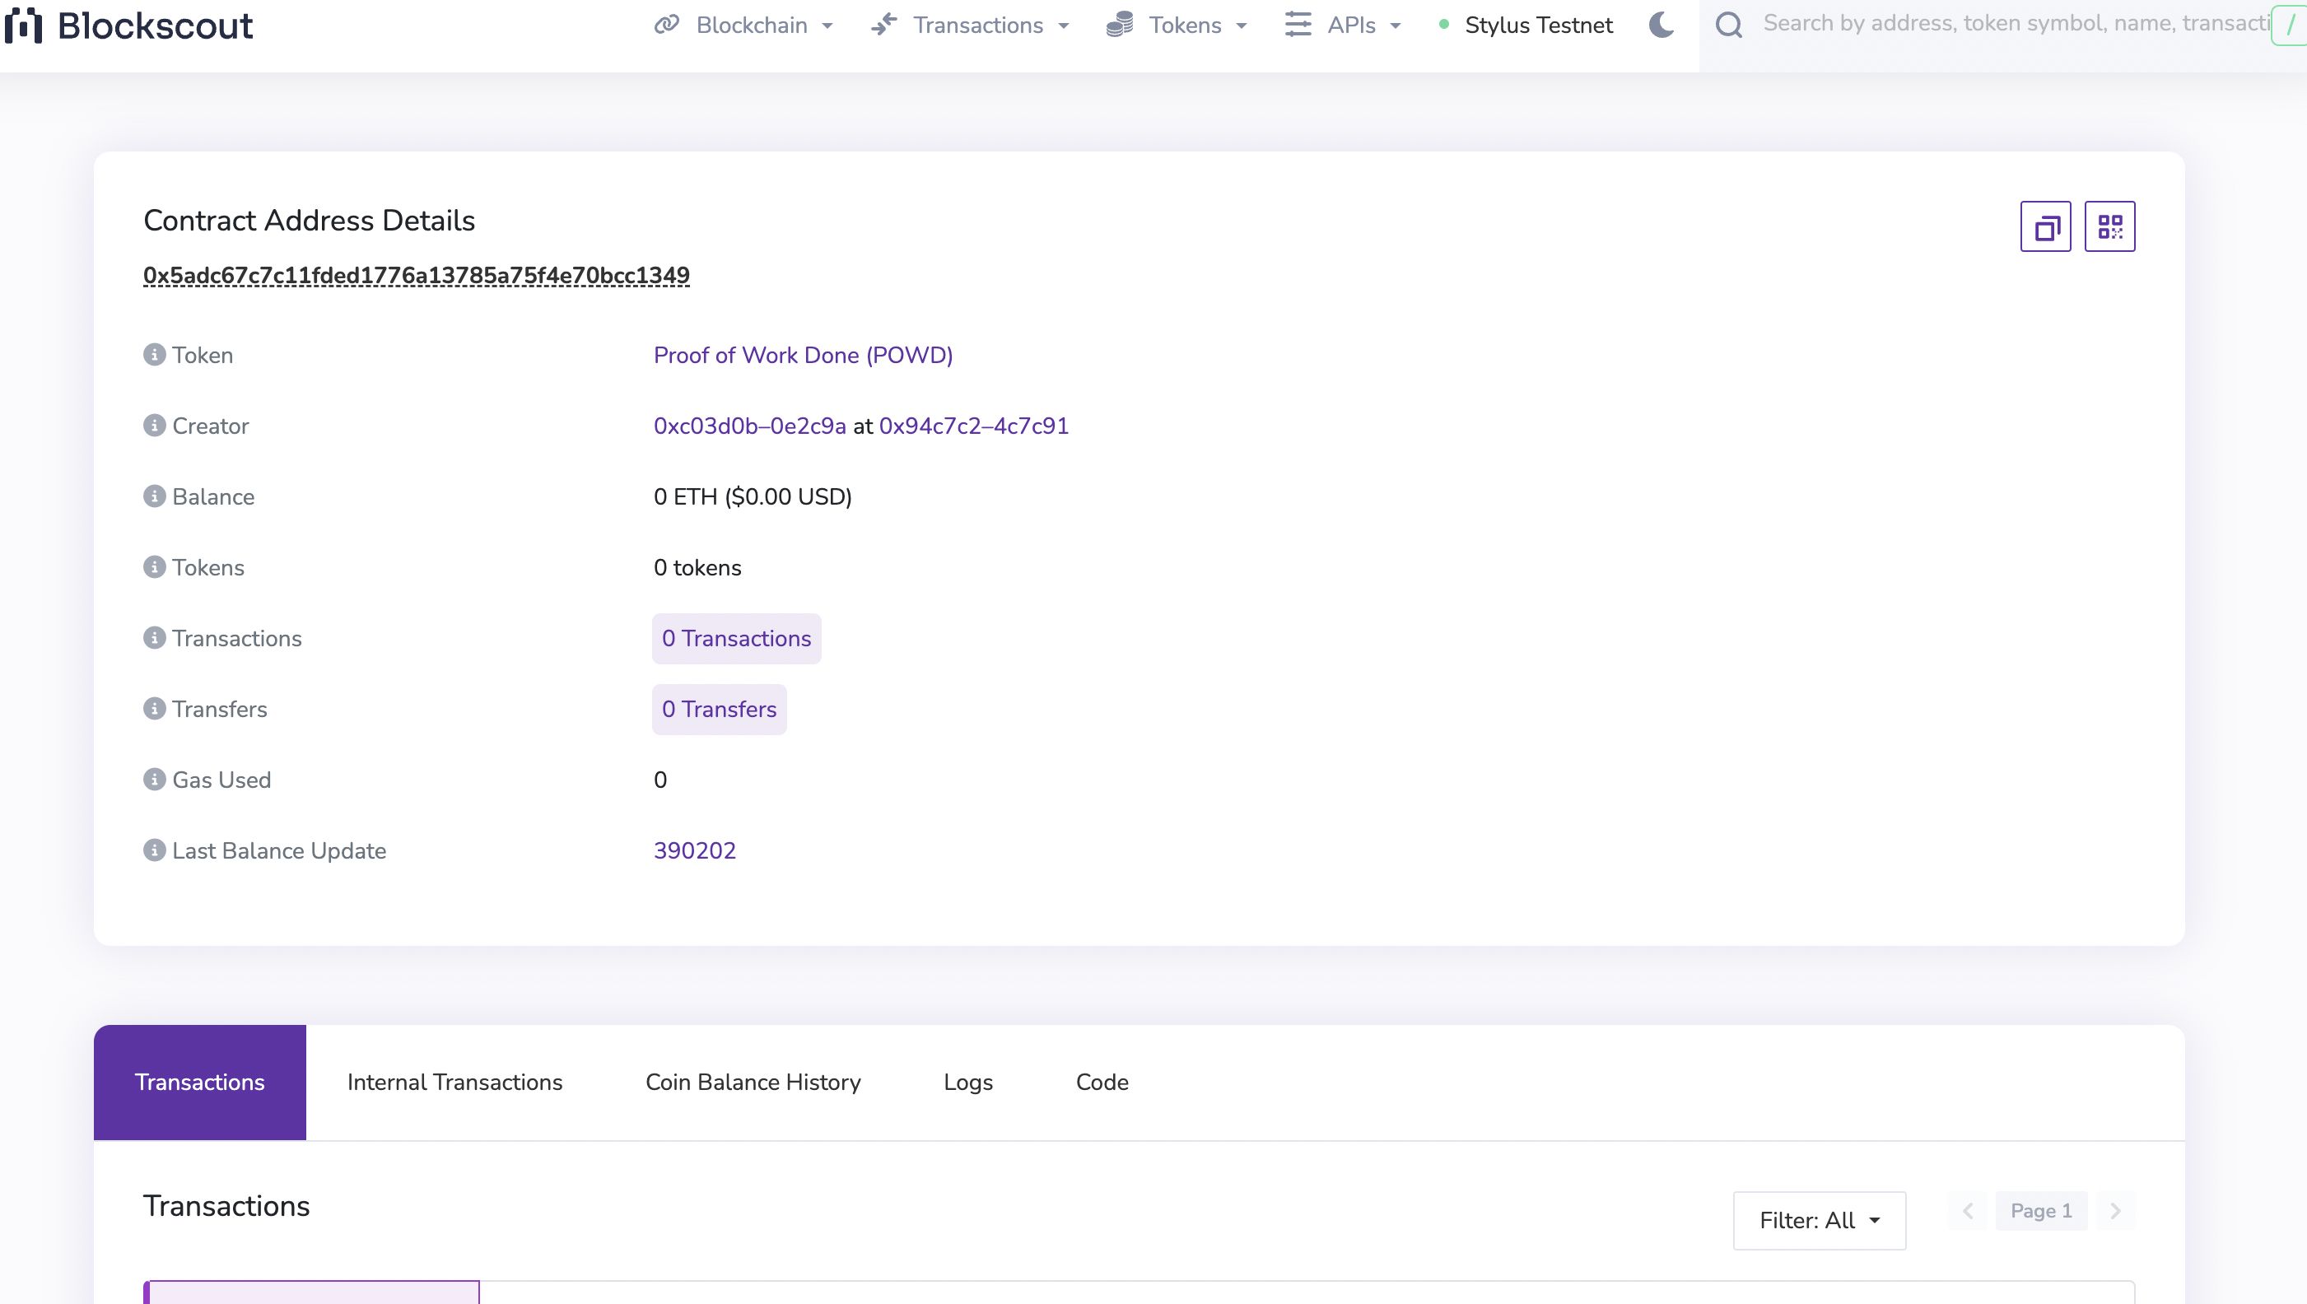Click the 0 Transactions badge button

point(735,639)
